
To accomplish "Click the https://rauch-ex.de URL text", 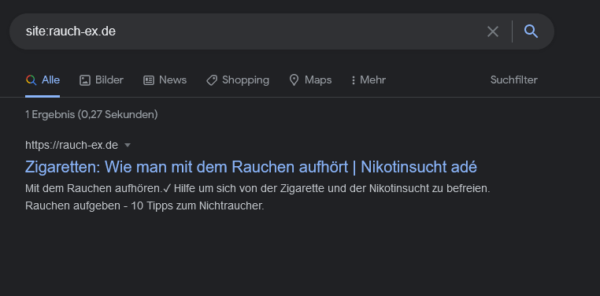I will click(x=72, y=146).
